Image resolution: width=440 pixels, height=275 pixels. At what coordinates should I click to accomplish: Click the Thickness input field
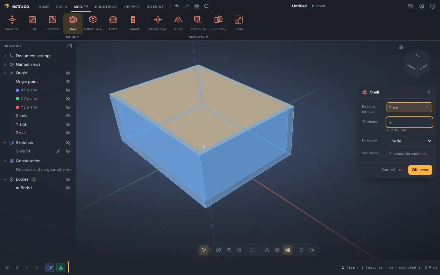[x=409, y=122]
